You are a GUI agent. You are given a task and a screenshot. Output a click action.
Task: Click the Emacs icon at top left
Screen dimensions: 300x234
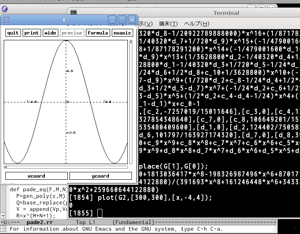[5, 9]
